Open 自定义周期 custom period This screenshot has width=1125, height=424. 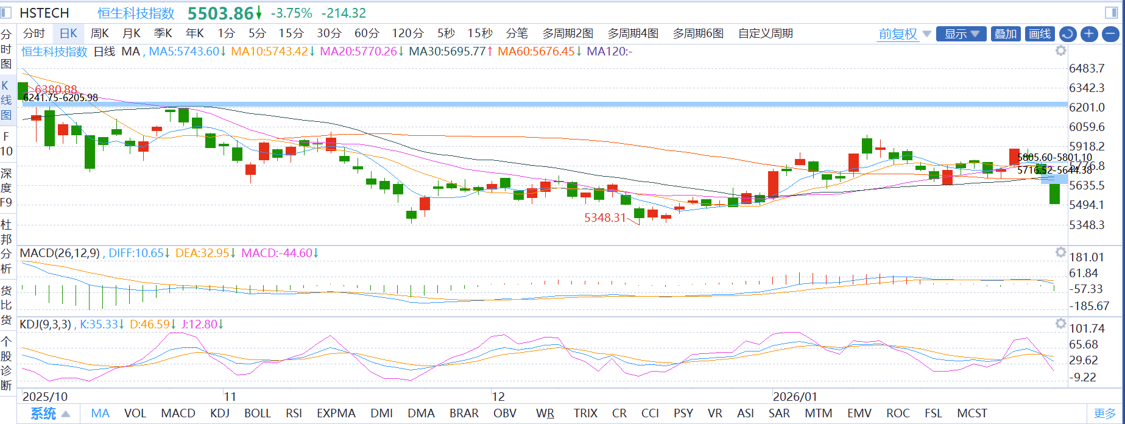[x=766, y=34]
